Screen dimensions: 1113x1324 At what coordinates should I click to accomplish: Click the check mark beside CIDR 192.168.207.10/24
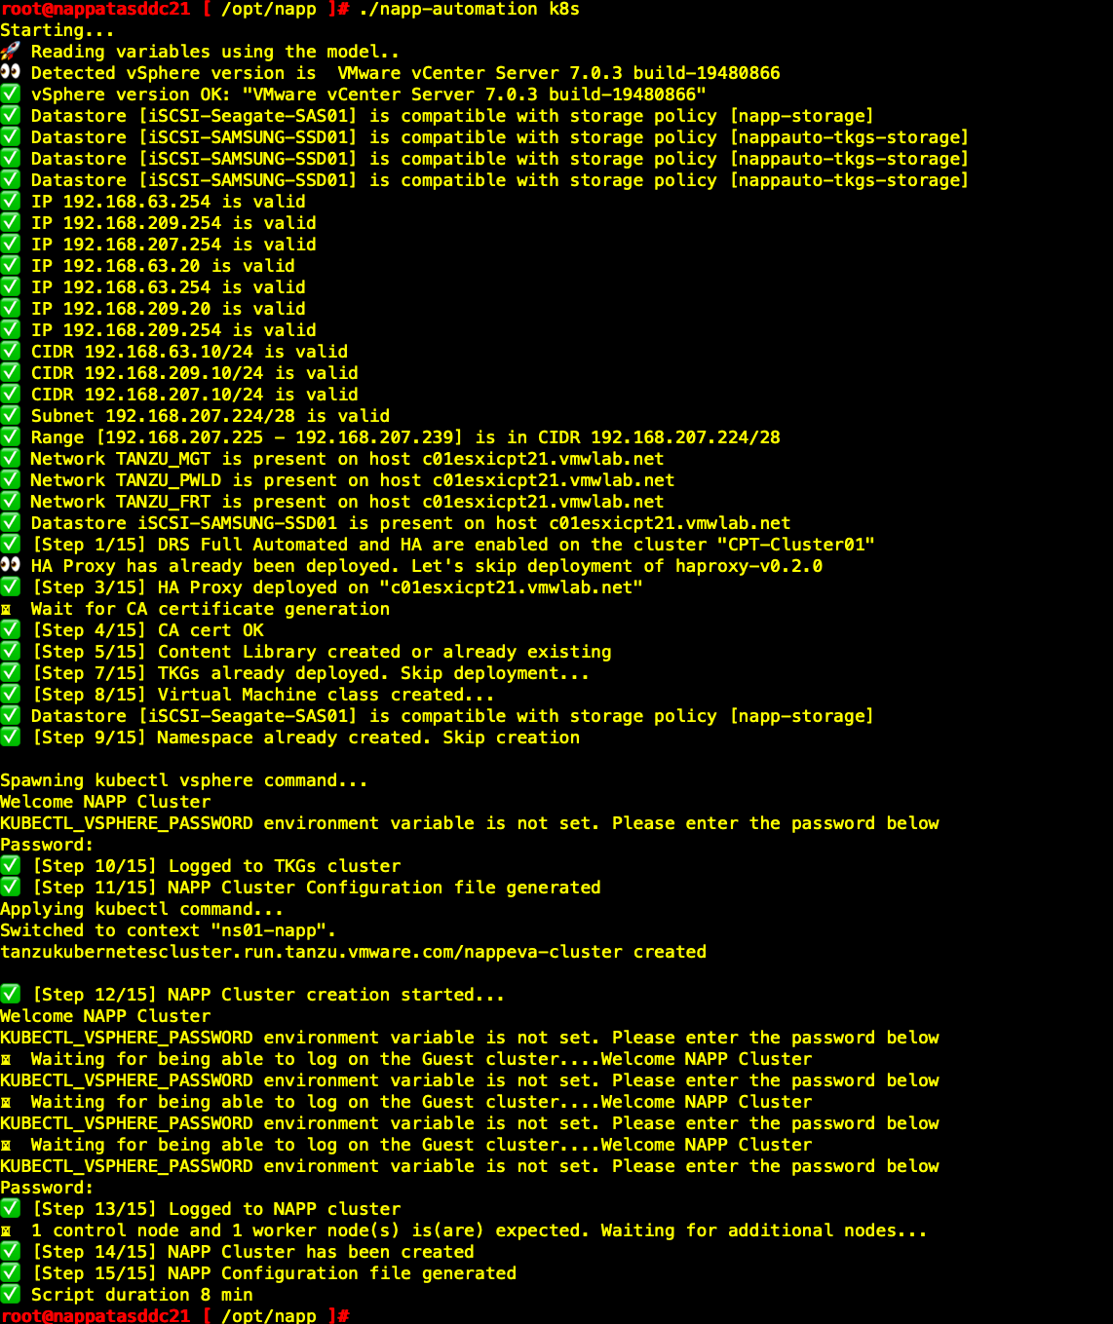(x=10, y=395)
